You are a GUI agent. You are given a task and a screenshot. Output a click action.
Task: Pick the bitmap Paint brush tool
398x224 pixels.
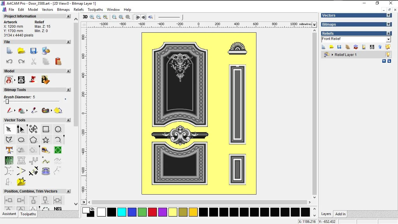[x=9, y=111]
